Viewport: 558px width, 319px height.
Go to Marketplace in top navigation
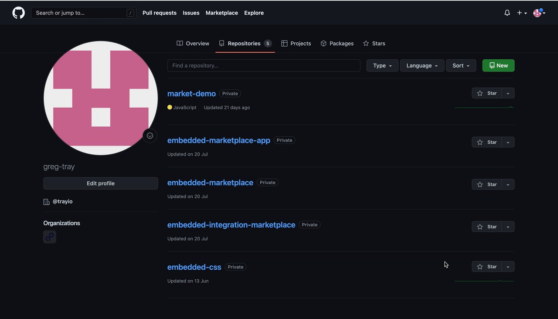click(x=222, y=13)
